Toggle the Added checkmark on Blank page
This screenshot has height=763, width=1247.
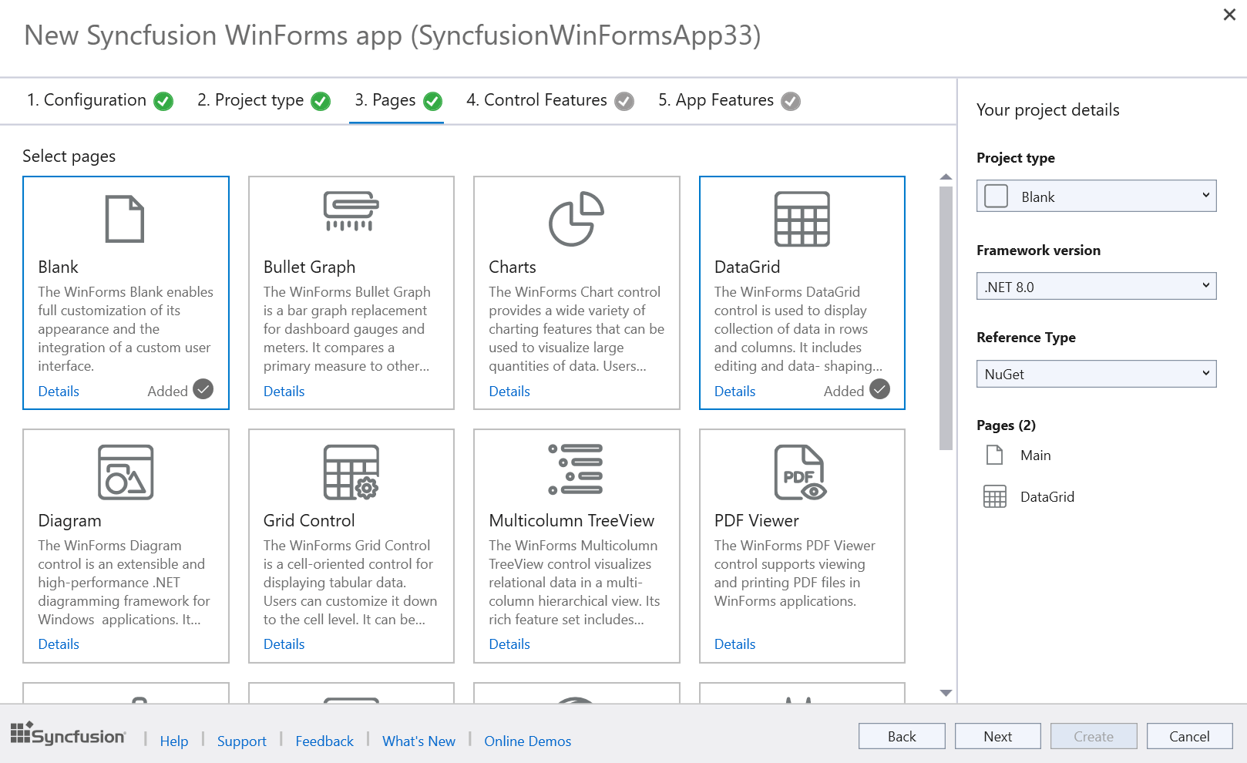203,389
